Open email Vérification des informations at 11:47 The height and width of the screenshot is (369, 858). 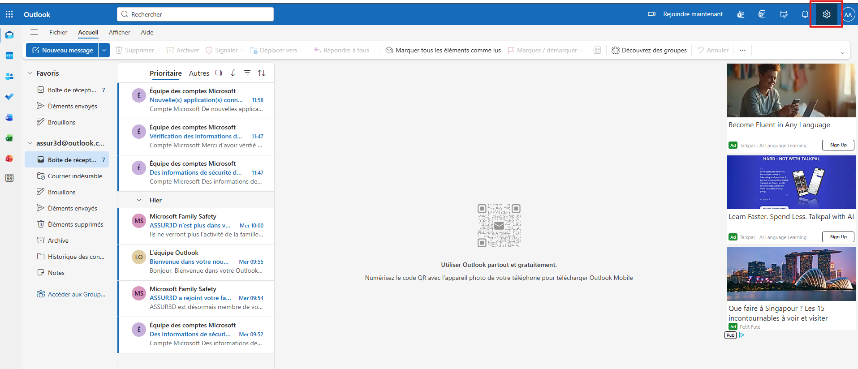196,137
